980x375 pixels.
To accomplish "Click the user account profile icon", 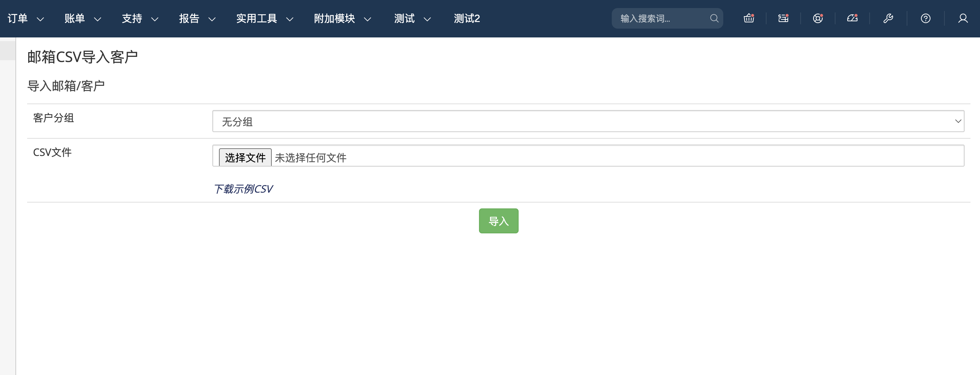I will coord(962,18).
